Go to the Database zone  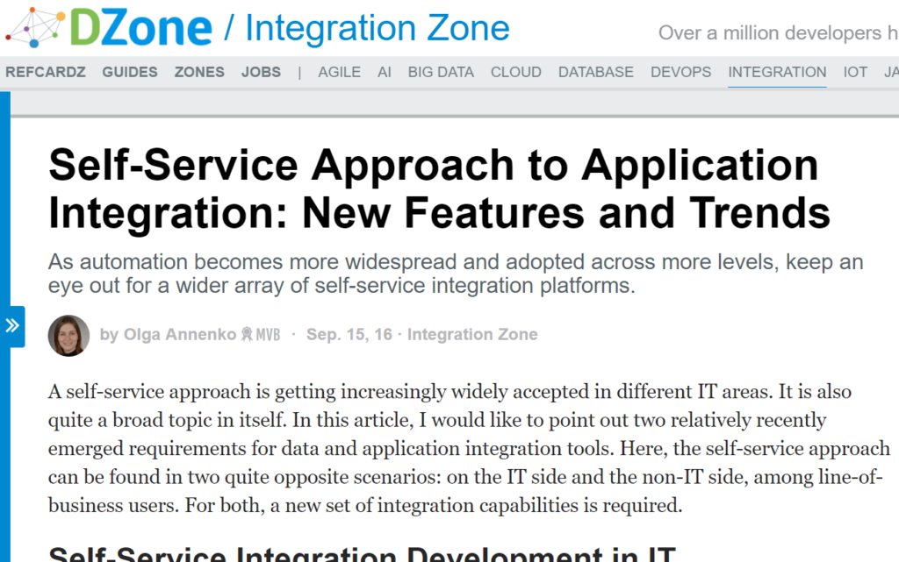tap(596, 72)
